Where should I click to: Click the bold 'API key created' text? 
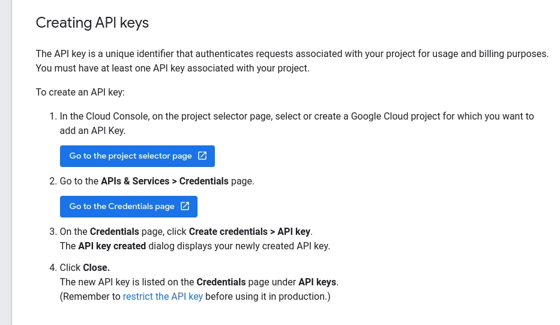(112, 246)
